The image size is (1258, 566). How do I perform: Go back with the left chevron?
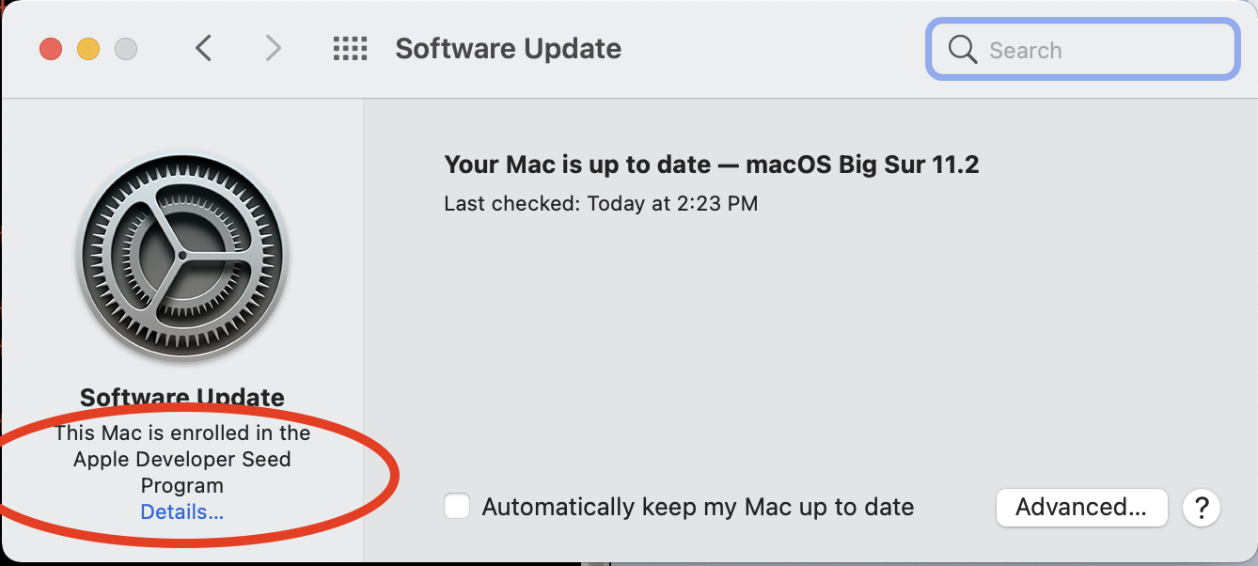coord(203,48)
